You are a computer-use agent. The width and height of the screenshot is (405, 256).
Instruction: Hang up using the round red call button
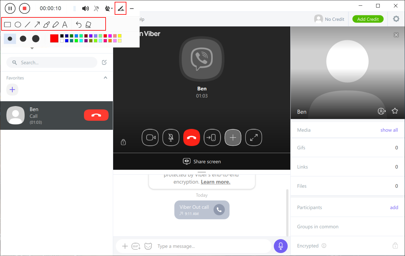pyautogui.click(x=192, y=137)
